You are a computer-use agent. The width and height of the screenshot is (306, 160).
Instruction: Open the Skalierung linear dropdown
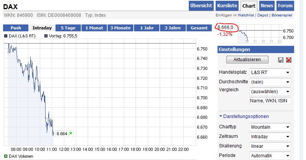point(270,146)
